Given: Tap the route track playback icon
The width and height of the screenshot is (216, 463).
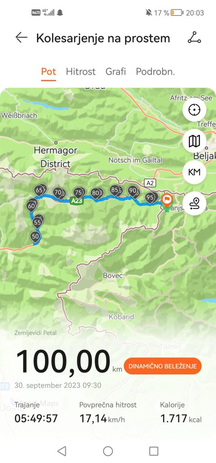Looking at the screenshot, I should 194,203.
